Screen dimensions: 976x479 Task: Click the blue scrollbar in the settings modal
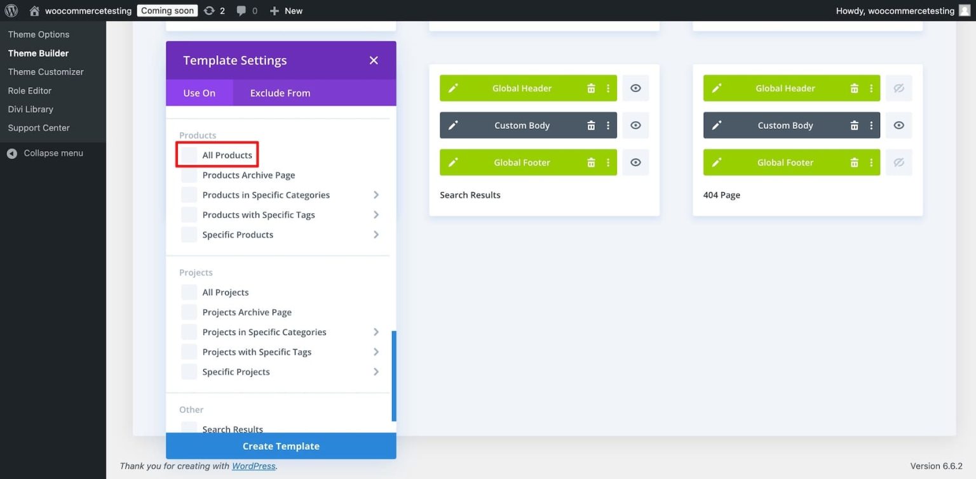(x=394, y=374)
